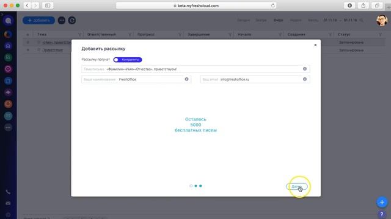391x219 pixels.
Task: Switch to the Неделя period tab
Action: (x=296, y=20)
